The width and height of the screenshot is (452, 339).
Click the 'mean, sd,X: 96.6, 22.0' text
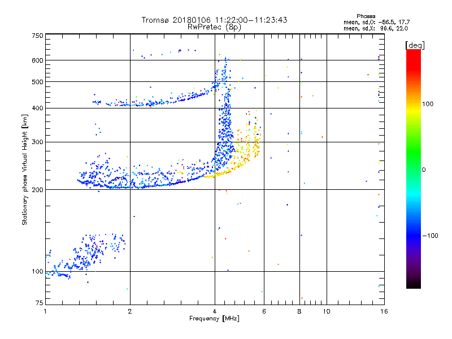(x=376, y=28)
